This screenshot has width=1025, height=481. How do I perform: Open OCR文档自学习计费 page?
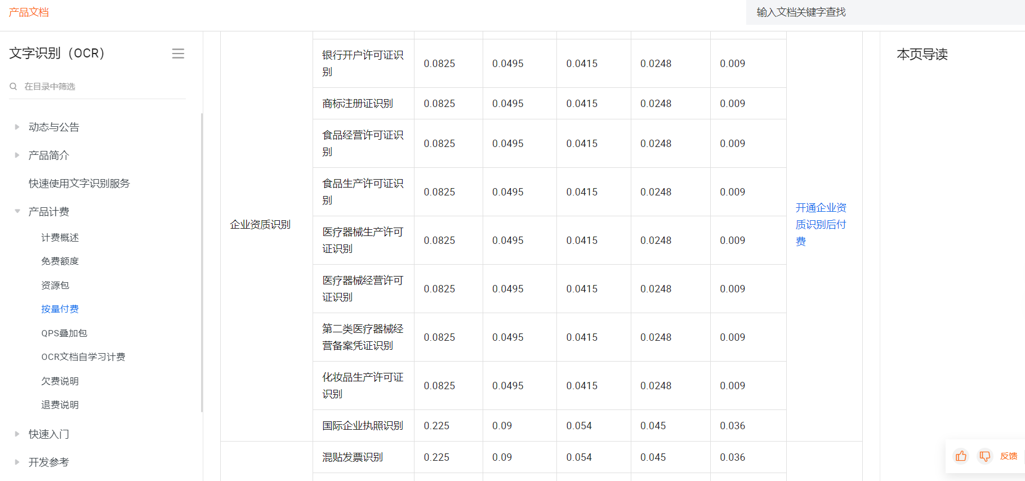pos(83,357)
